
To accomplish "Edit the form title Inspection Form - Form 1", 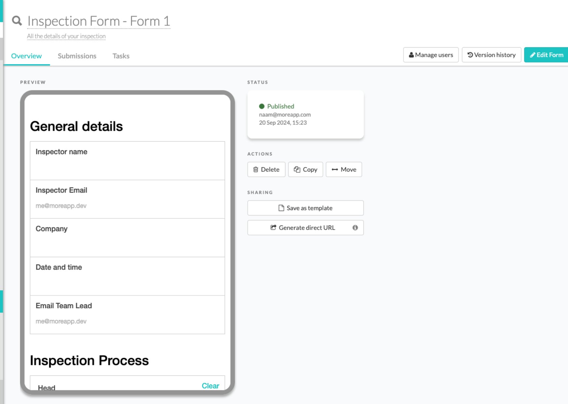I will click(x=98, y=21).
